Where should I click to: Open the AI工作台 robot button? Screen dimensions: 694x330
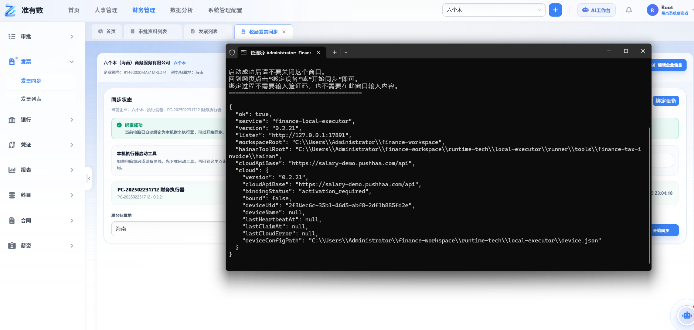596,10
